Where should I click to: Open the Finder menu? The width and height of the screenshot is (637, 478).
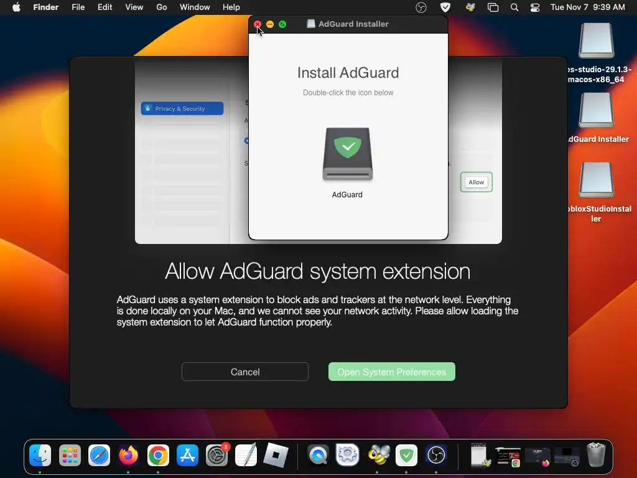pos(45,7)
